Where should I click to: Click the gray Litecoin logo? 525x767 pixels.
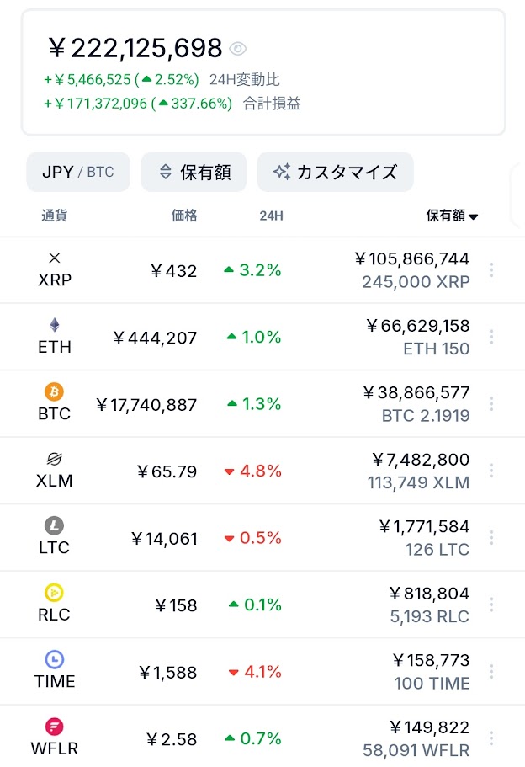click(54, 526)
